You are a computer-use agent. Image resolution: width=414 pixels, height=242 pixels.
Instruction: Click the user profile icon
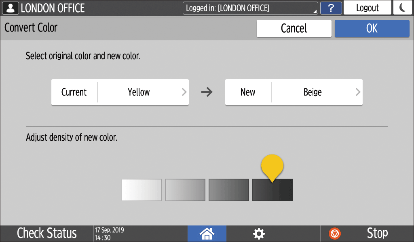(10, 8)
